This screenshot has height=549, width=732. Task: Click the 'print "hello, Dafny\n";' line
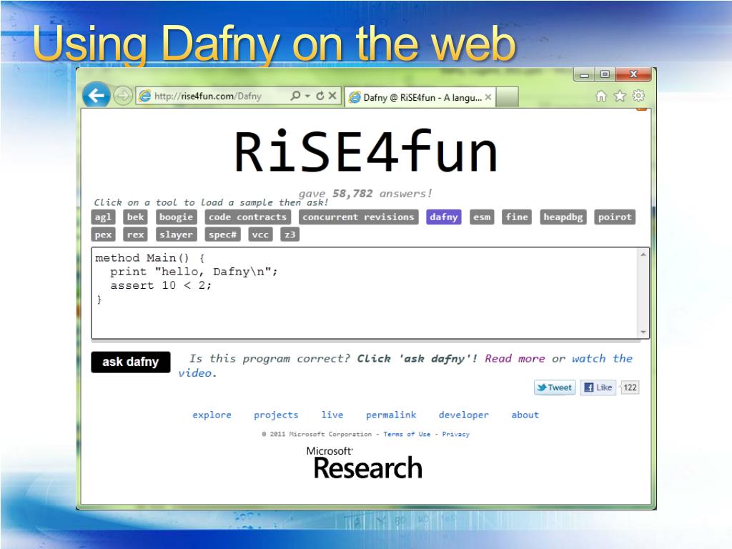point(194,272)
